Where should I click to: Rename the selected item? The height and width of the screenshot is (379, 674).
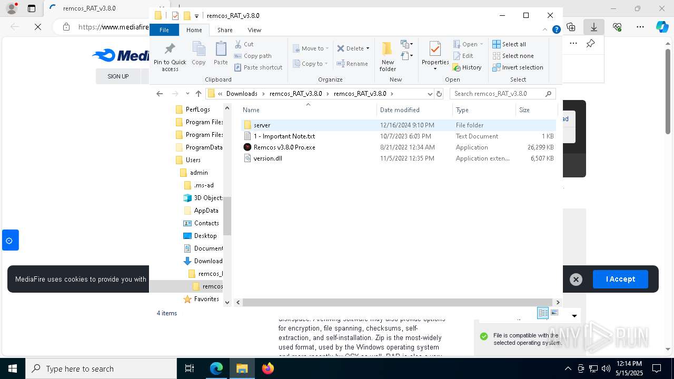(x=352, y=64)
